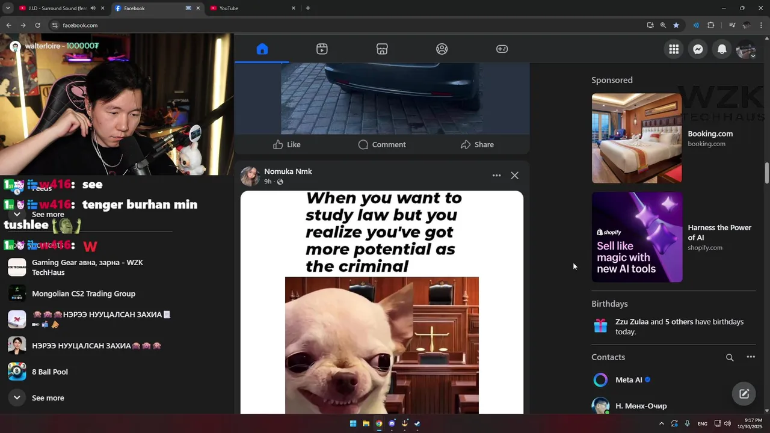
Task: Open the Windows Start menu
Action: (x=353, y=423)
